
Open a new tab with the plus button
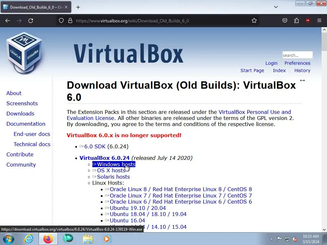coord(78,7)
